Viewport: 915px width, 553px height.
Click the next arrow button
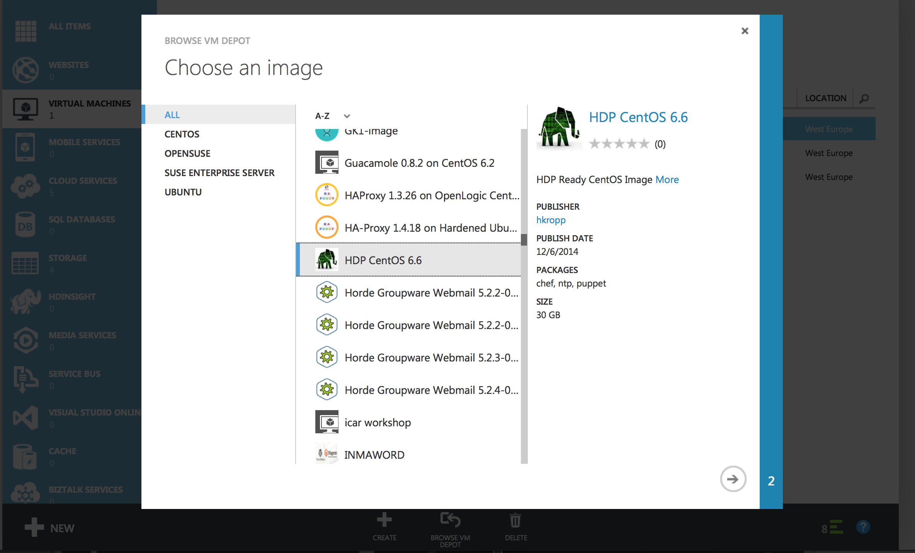733,479
